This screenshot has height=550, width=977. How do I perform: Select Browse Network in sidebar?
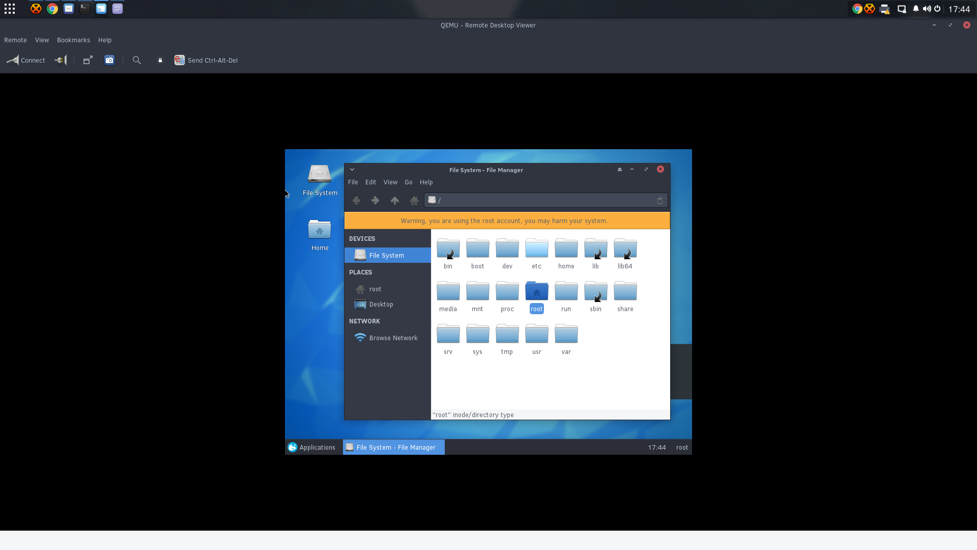tap(388, 338)
